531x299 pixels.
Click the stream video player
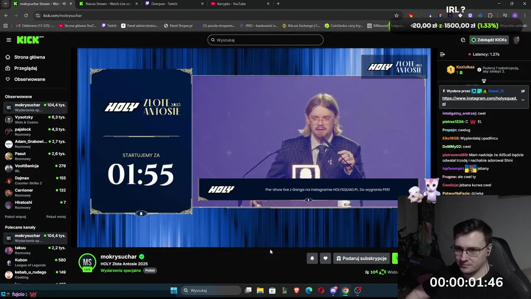click(254, 147)
